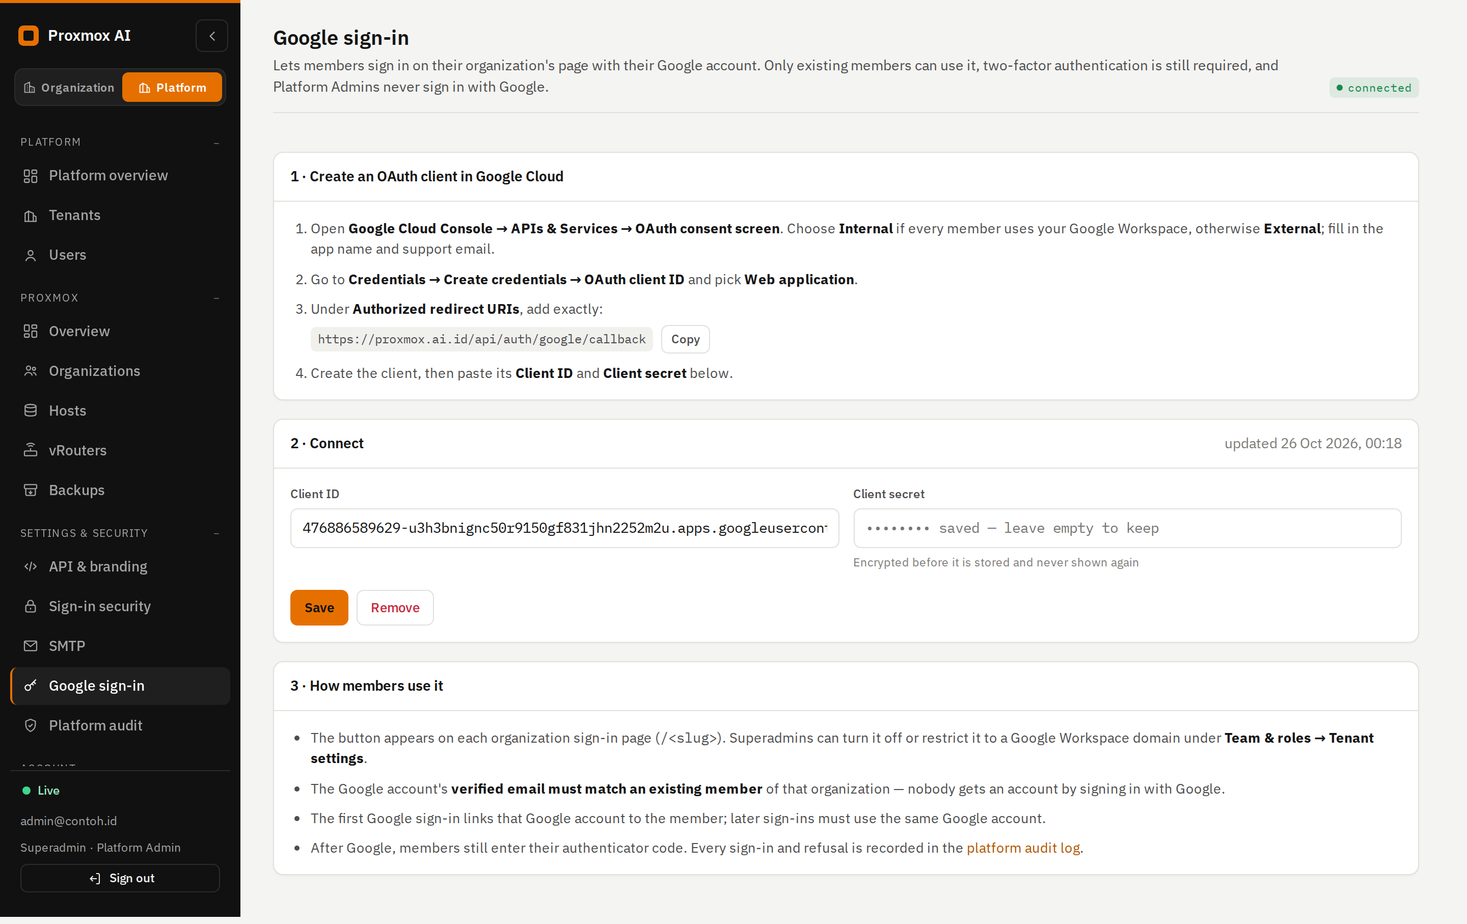The height and width of the screenshot is (924, 1467).
Task: Open Users person icon
Action: pyautogui.click(x=31, y=255)
